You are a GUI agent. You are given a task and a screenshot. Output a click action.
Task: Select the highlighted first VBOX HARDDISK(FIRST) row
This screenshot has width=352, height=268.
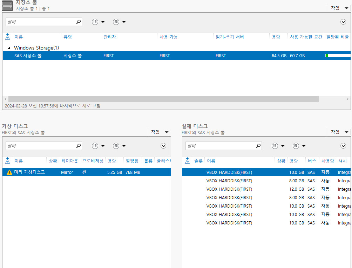pyautogui.click(x=266, y=172)
